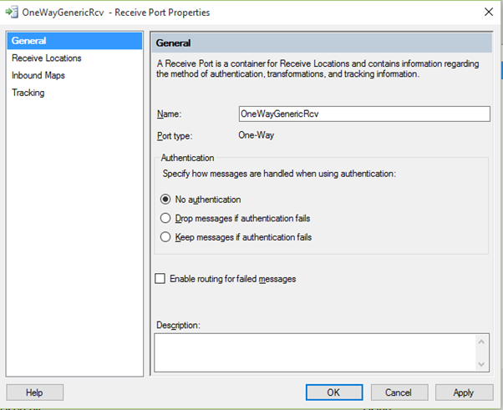
Task: Click the Description scrollbar down arrow
Action: (x=481, y=364)
